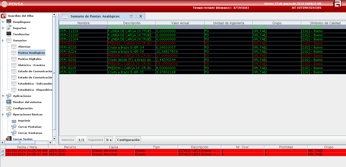
Task: Open Histórico - Eventos summary
Action: 31,65
